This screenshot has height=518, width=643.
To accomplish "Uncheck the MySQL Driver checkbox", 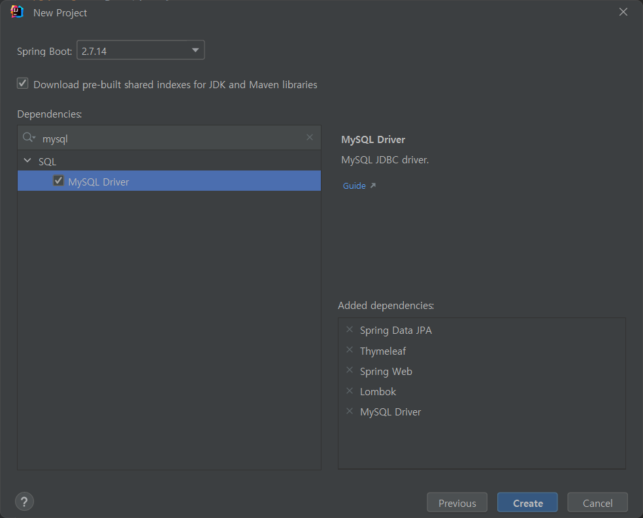I will tap(59, 181).
